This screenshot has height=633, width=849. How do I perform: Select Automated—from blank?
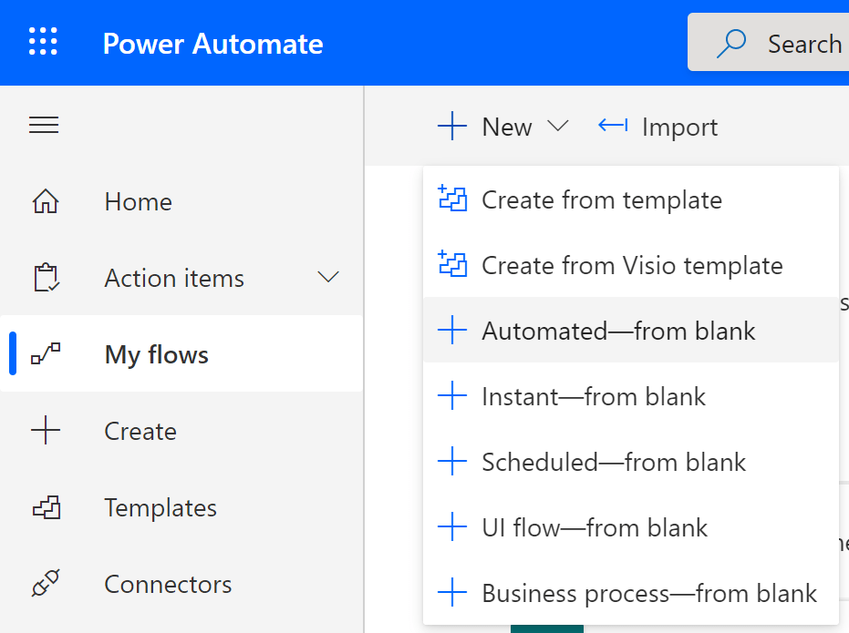pos(617,330)
